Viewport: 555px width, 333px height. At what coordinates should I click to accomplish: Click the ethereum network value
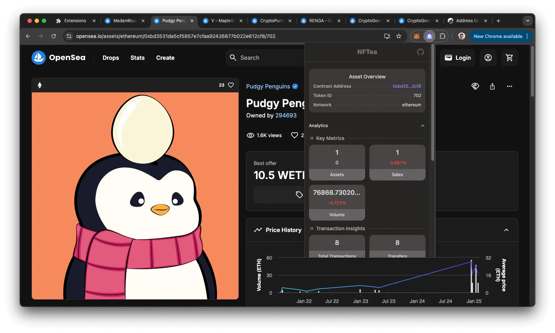coord(412,105)
